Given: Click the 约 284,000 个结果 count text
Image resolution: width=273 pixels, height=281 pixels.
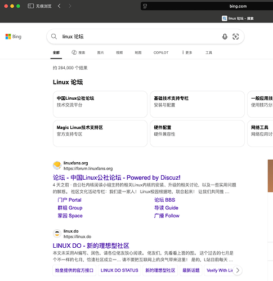Looking at the screenshot, I should pyautogui.click(x=70, y=68).
